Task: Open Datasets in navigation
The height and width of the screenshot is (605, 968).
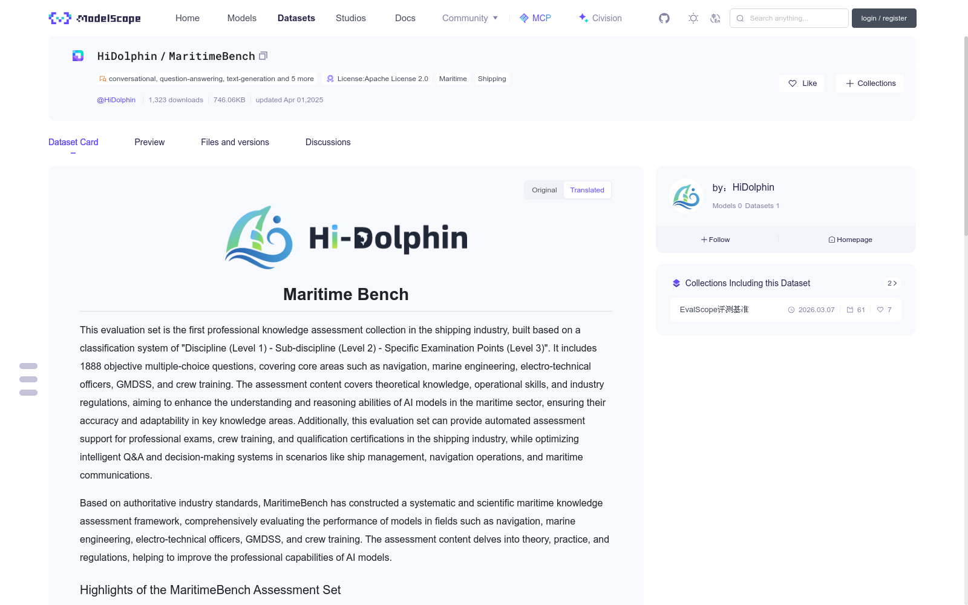Action: pyautogui.click(x=296, y=18)
